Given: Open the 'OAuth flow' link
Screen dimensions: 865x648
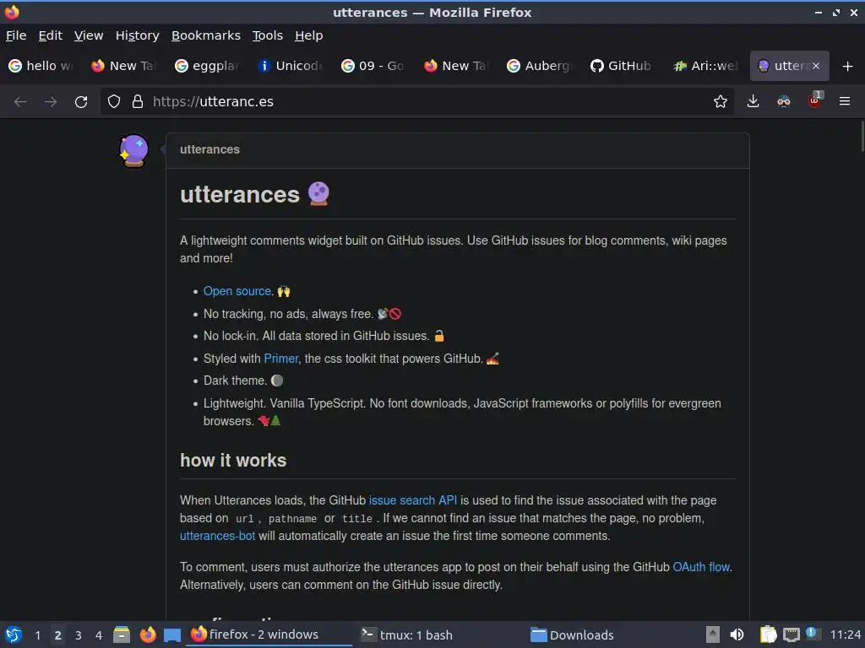Looking at the screenshot, I should tap(701, 567).
